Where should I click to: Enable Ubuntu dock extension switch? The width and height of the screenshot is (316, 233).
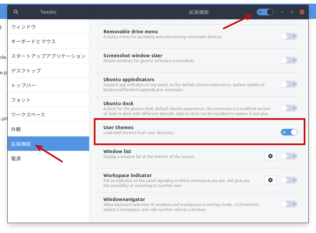pos(288,108)
